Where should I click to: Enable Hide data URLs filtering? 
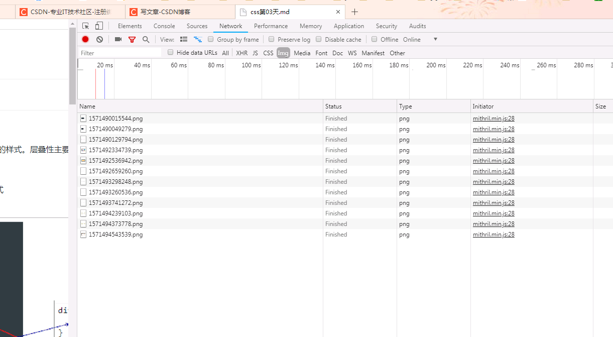point(171,52)
